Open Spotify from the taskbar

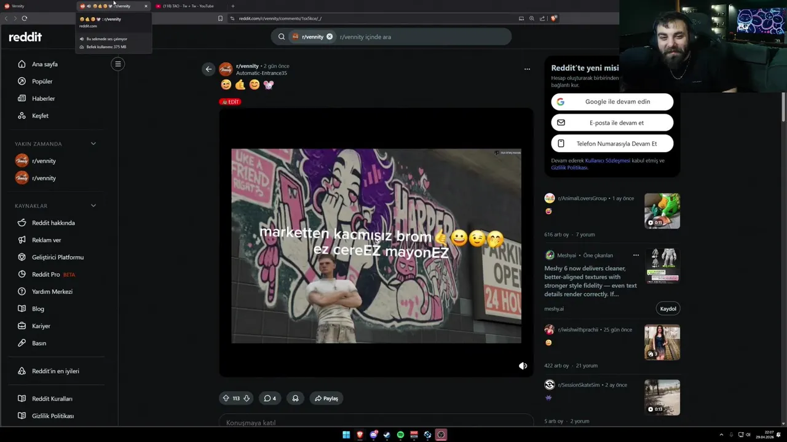pos(400,435)
